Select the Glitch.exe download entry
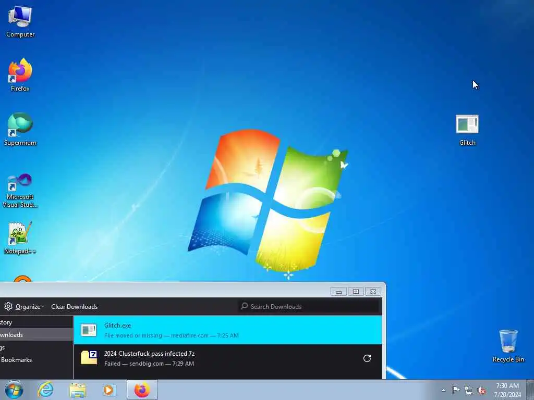The width and height of the screenshot is (534, 400). coord(227,330)
